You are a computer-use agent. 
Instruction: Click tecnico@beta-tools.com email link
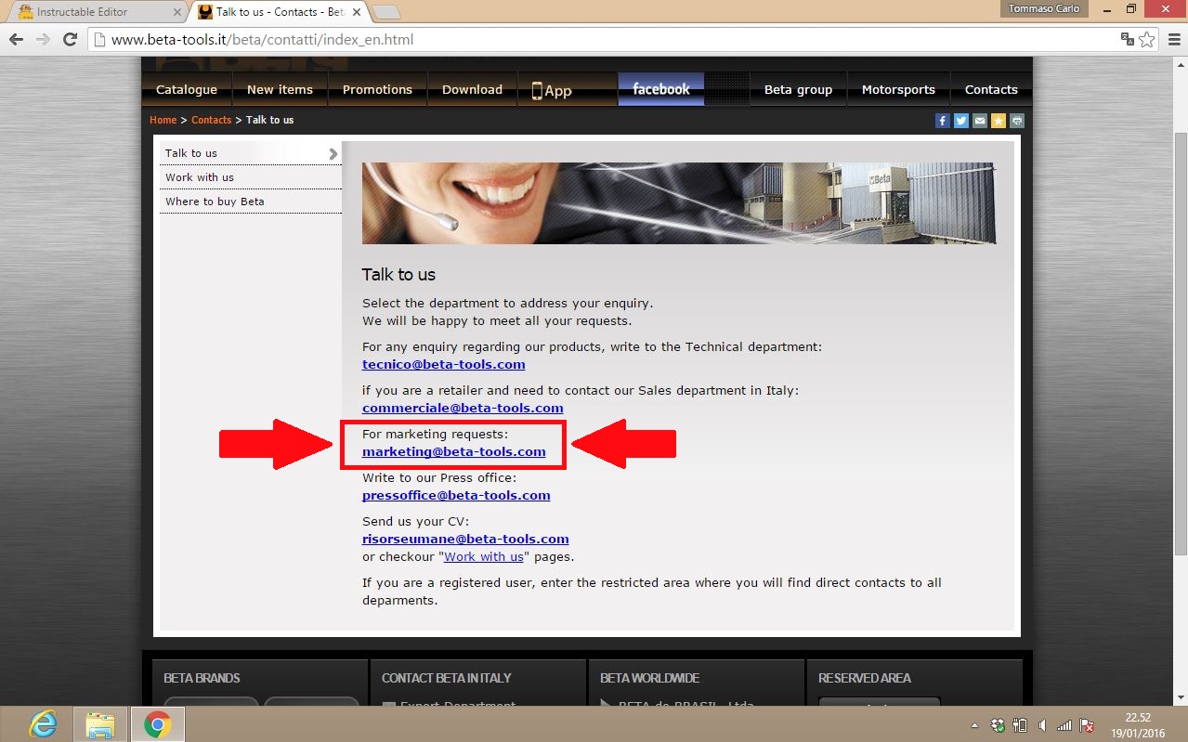(x=444, y=364)
